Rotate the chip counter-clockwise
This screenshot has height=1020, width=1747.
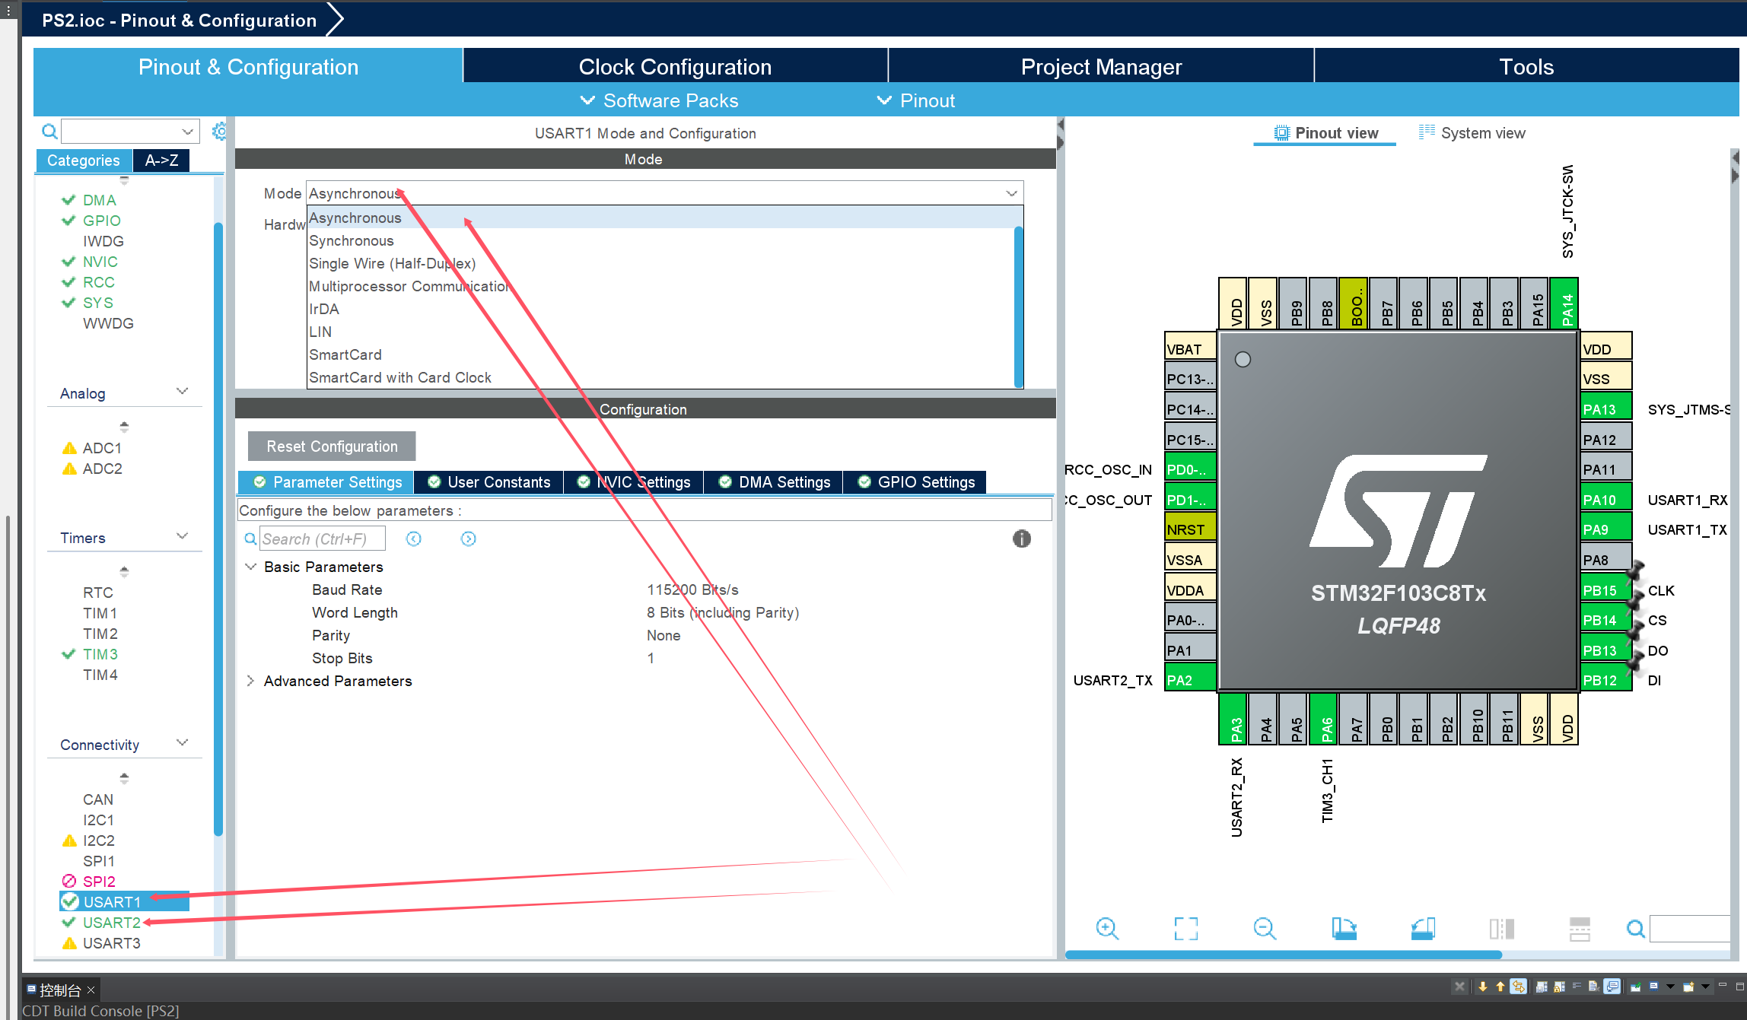1422,928
